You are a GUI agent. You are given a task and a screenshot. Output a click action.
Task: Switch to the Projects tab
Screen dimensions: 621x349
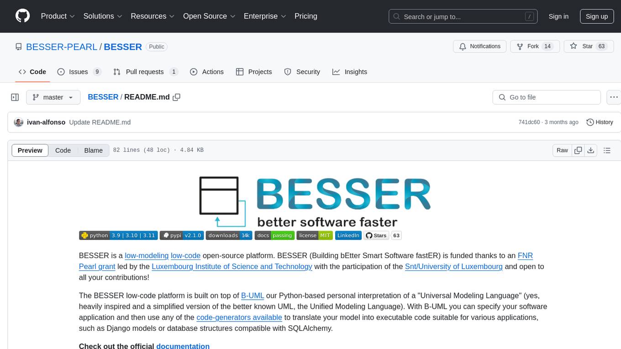pyautogui.click(x=253, y=72)
